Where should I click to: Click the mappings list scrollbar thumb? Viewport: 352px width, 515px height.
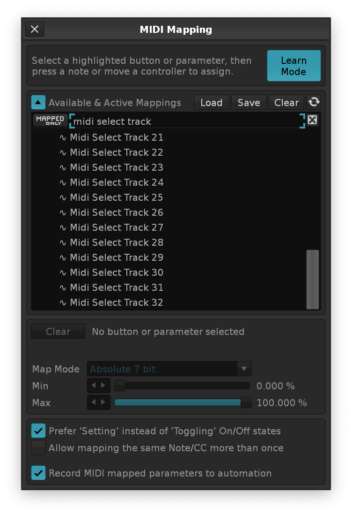coord(312,279)
